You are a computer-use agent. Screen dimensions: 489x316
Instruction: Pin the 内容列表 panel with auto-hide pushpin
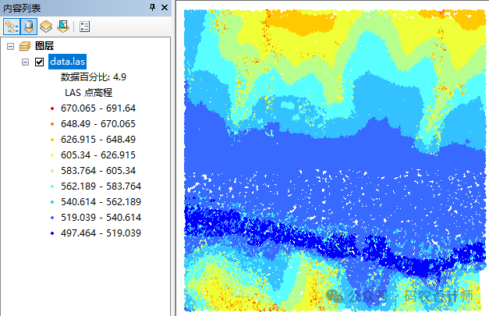click(x=151, y=7)
